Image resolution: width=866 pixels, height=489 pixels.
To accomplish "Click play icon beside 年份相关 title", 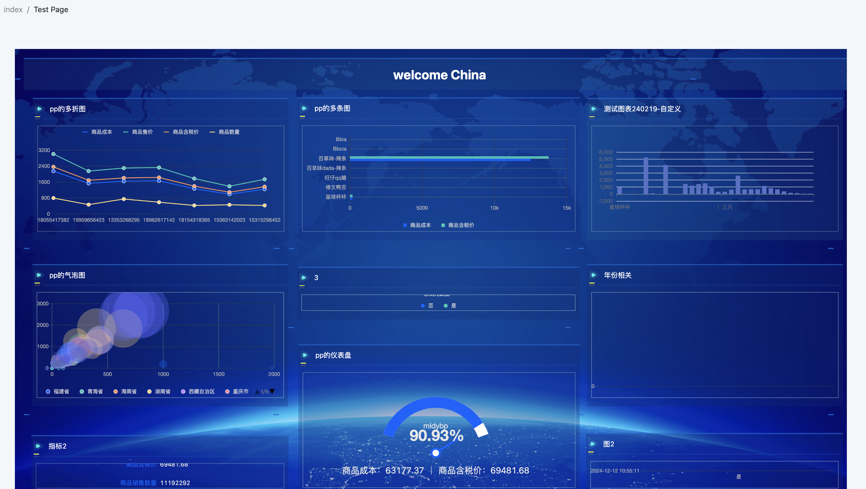I will 594,275.
